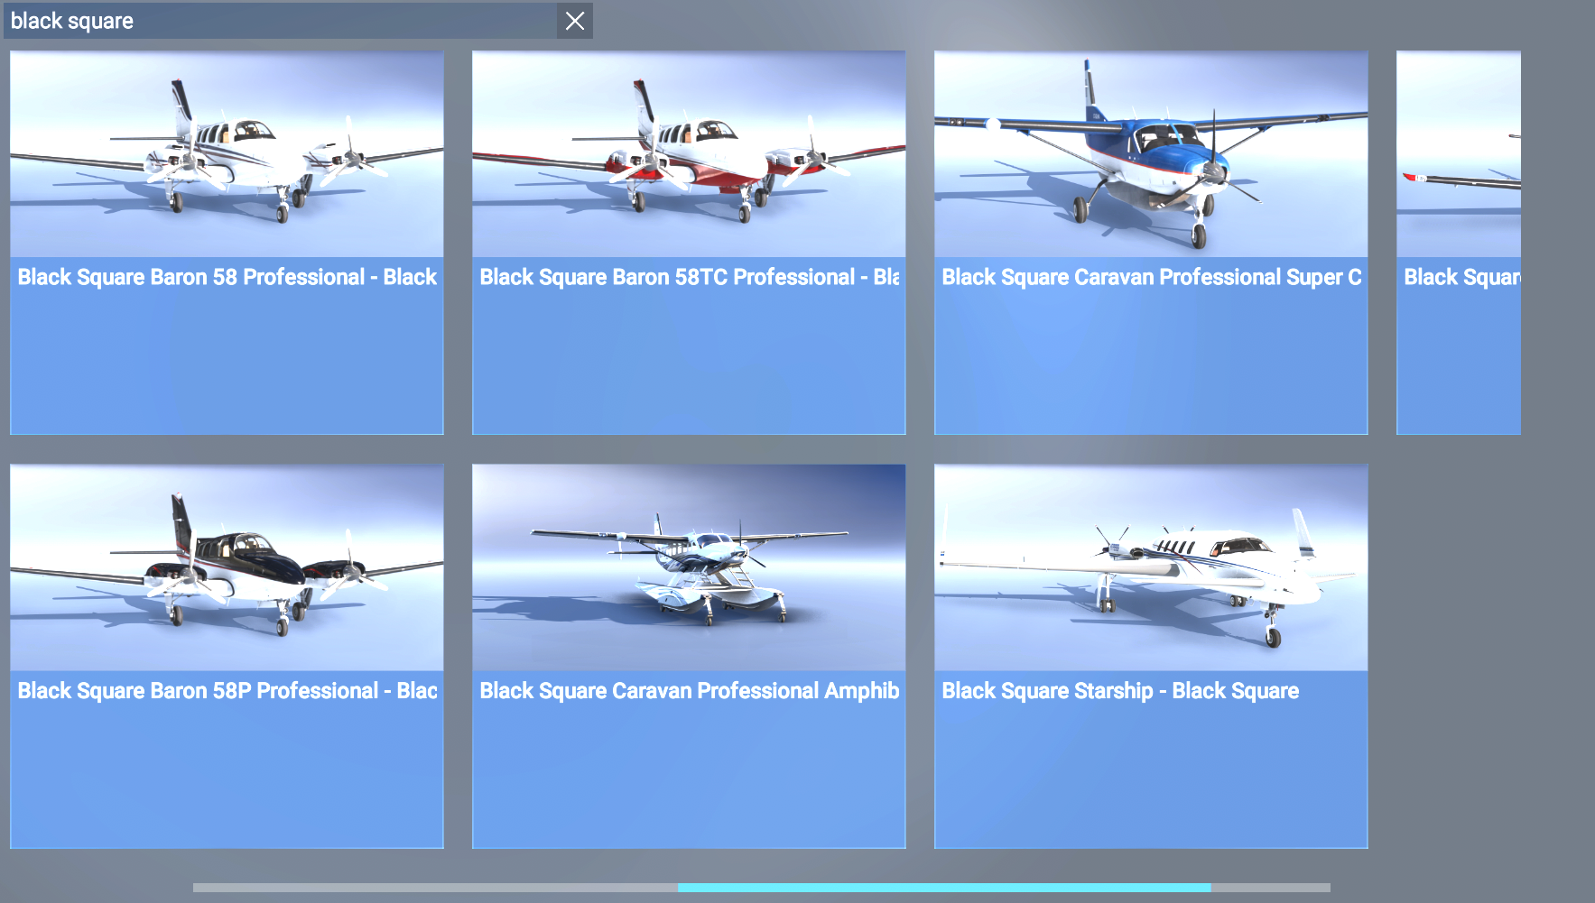Select the Baron 58TC Professional aircraft thumbnail

[x=689, y=153]
